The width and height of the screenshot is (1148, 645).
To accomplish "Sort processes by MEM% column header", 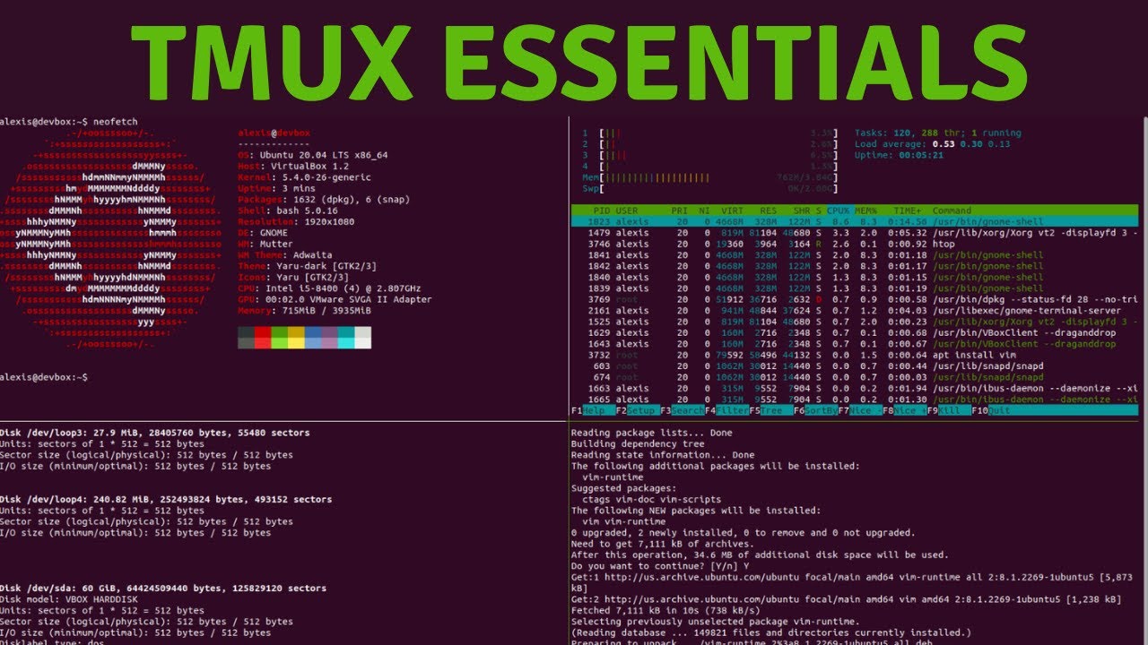I will point(865,211).
